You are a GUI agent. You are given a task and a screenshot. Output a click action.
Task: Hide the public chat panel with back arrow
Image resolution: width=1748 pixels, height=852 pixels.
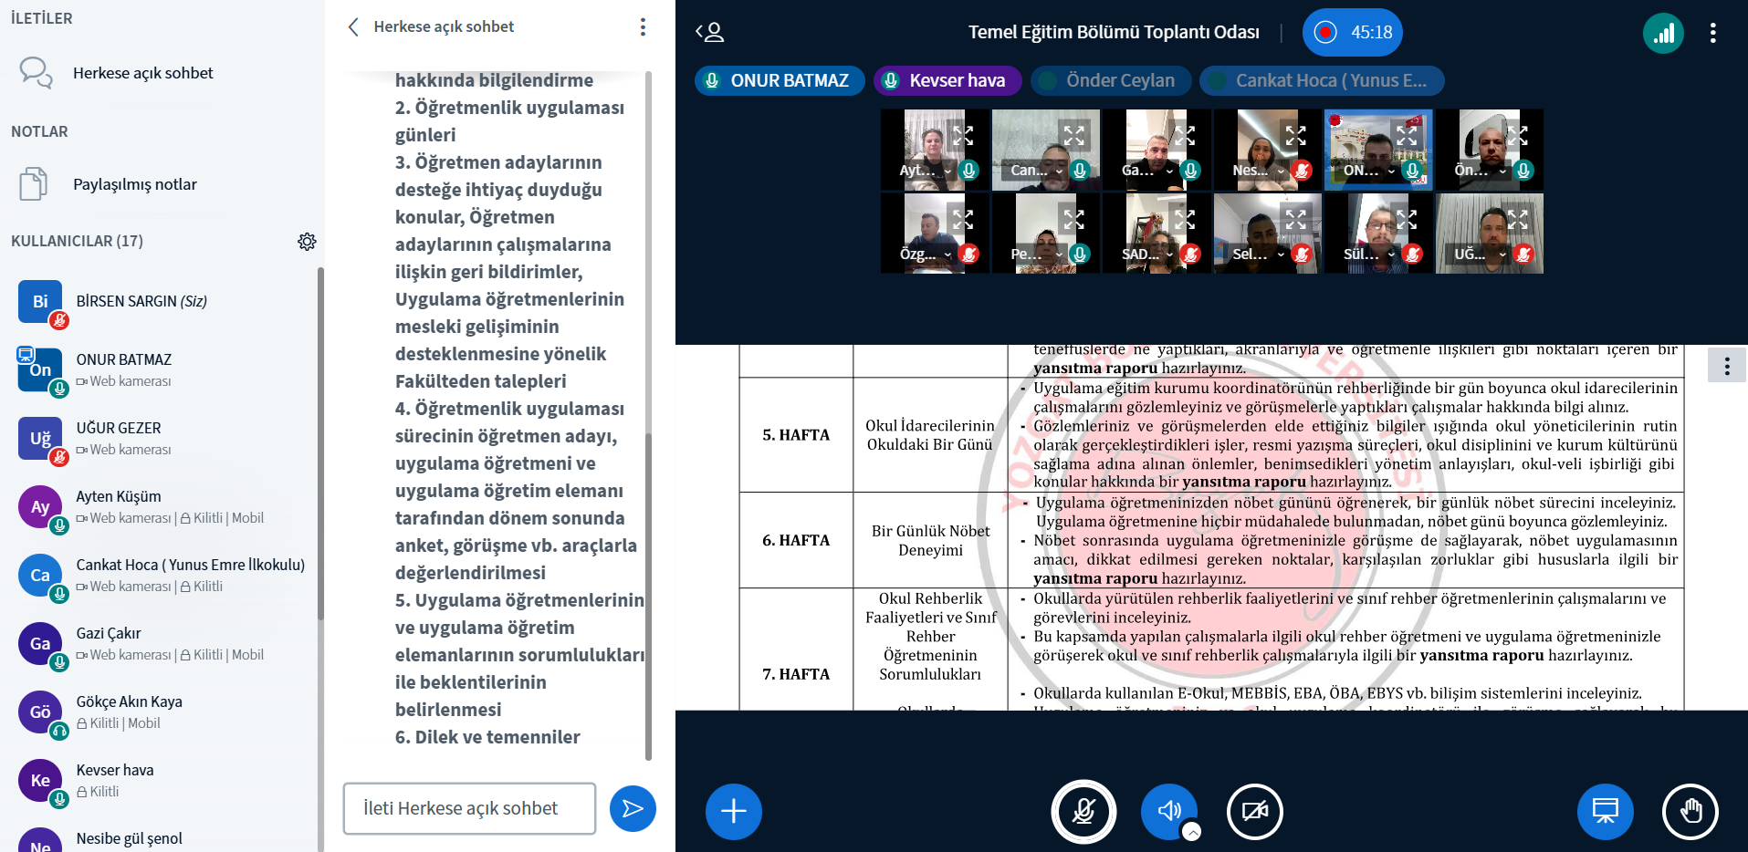[x=353, y=27]
